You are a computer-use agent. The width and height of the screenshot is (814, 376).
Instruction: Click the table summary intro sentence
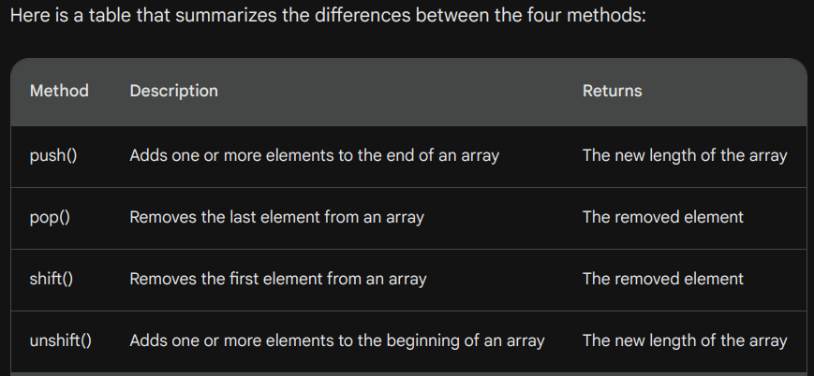(328, 15)
